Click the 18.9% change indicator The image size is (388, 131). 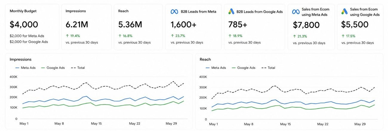pyautogui.click(x=235, y=36)
